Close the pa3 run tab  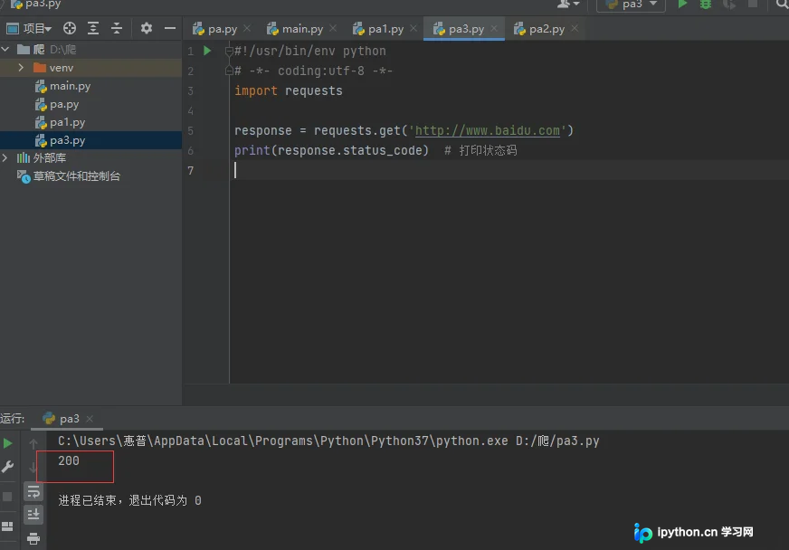[x=90, y=419]
